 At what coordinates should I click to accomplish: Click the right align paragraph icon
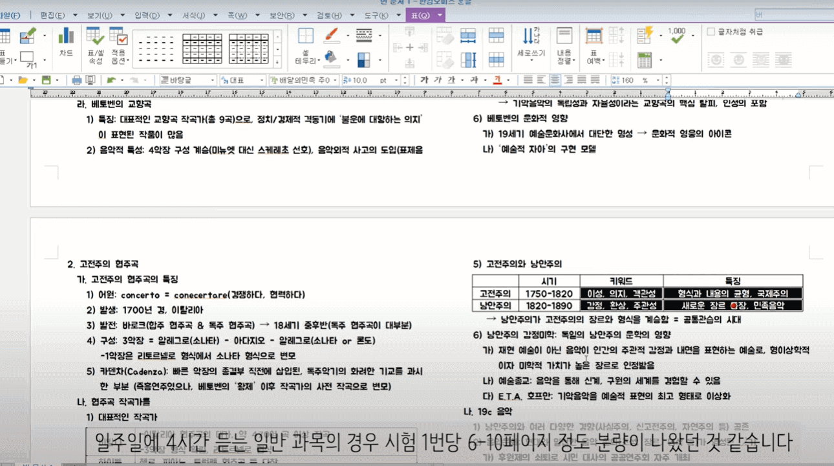pos(568,80)
